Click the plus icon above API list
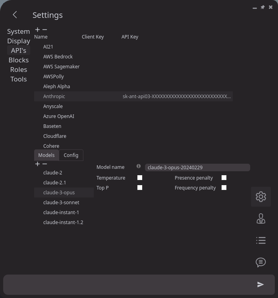 [38, 29]
